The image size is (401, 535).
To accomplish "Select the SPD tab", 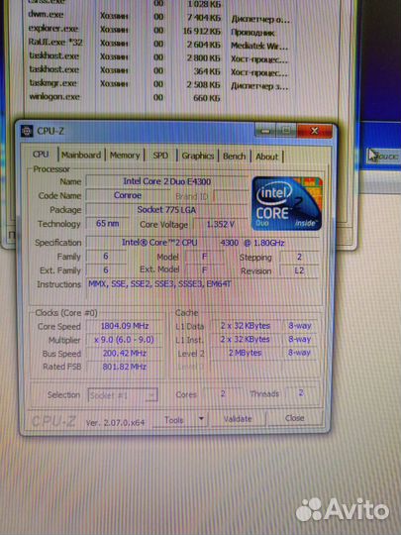I will (x=160, y=156).
